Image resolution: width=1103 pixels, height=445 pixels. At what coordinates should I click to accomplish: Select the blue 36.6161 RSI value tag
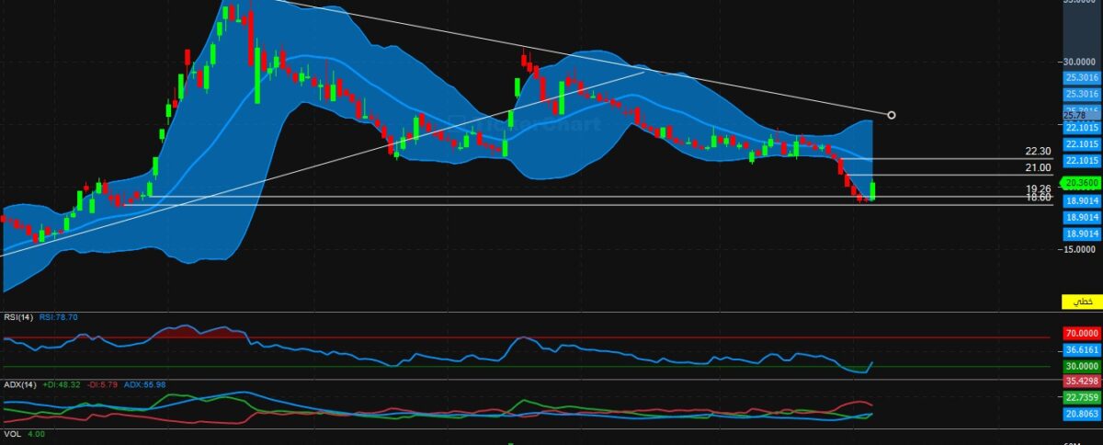(1081, 350)
